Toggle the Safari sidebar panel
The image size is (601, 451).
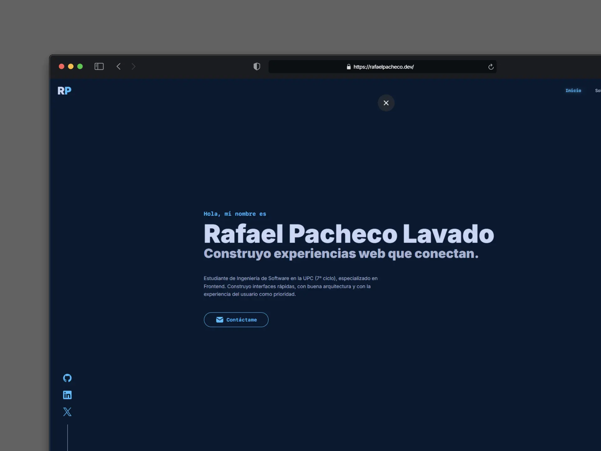point(99,66)
